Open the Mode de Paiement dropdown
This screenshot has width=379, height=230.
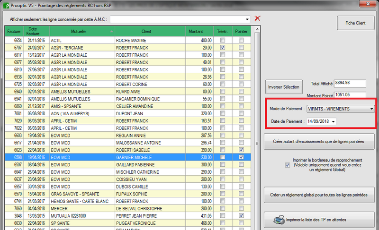(371, 109)
